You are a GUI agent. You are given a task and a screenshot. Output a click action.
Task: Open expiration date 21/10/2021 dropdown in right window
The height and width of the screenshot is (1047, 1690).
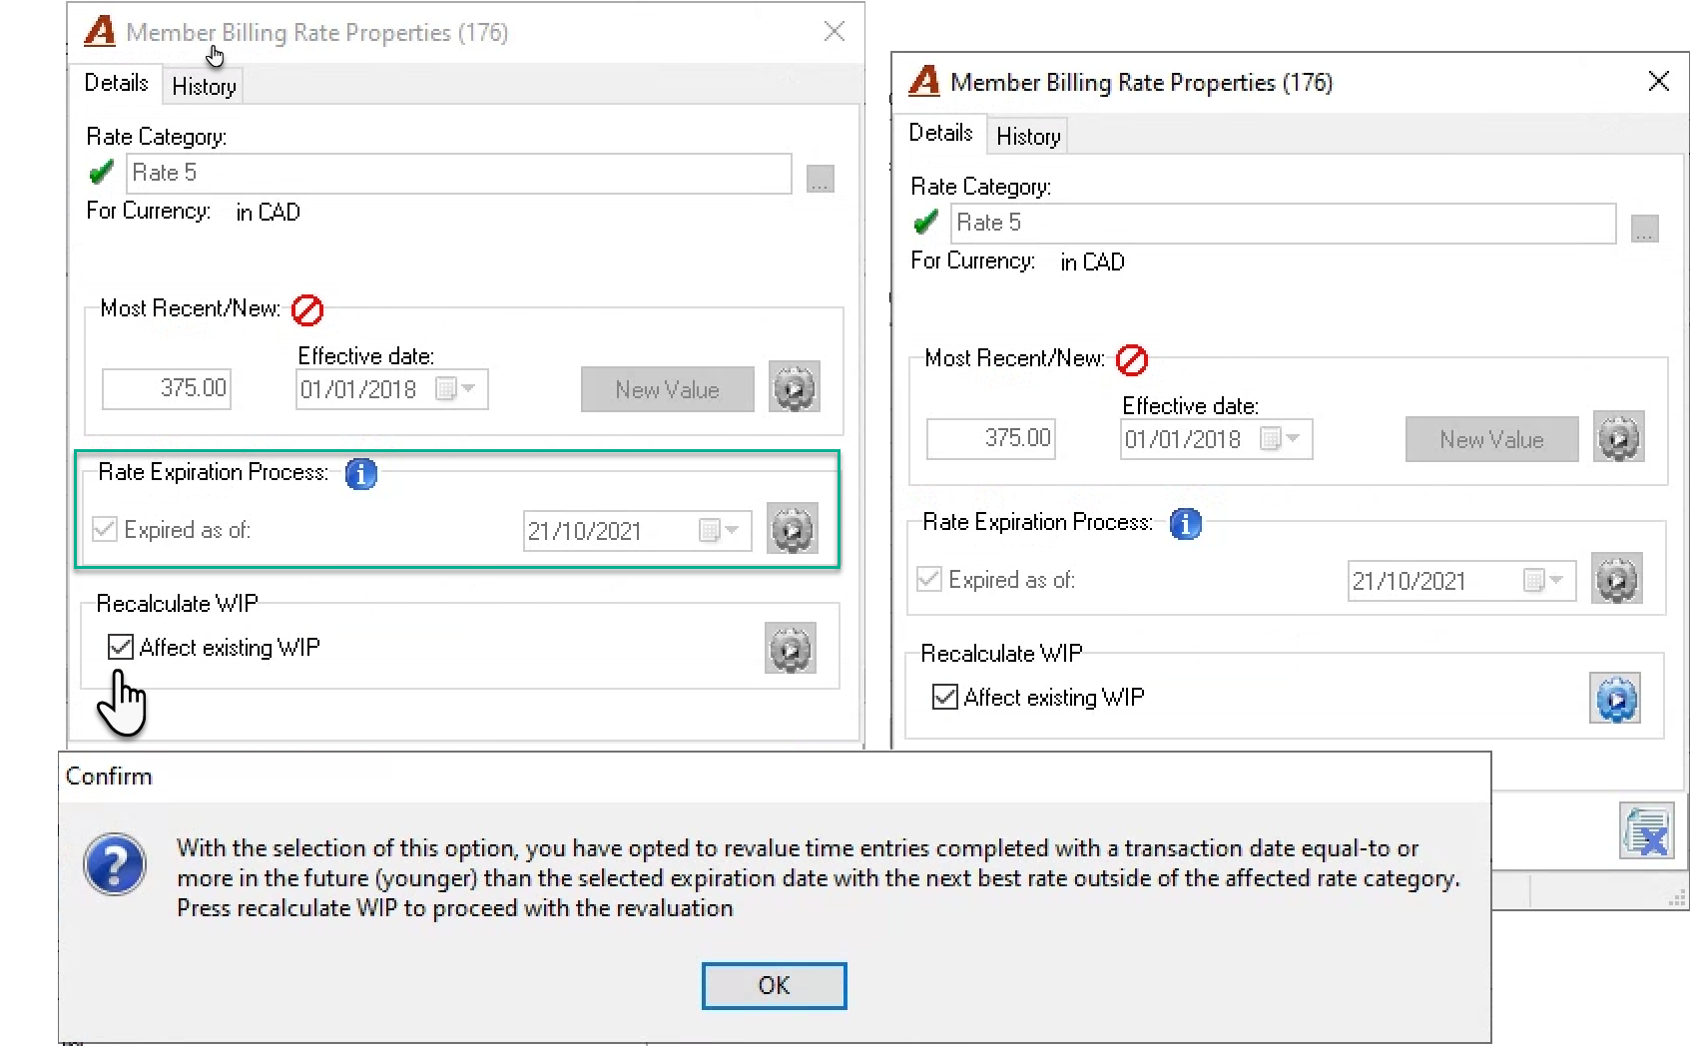[1544, 581]
